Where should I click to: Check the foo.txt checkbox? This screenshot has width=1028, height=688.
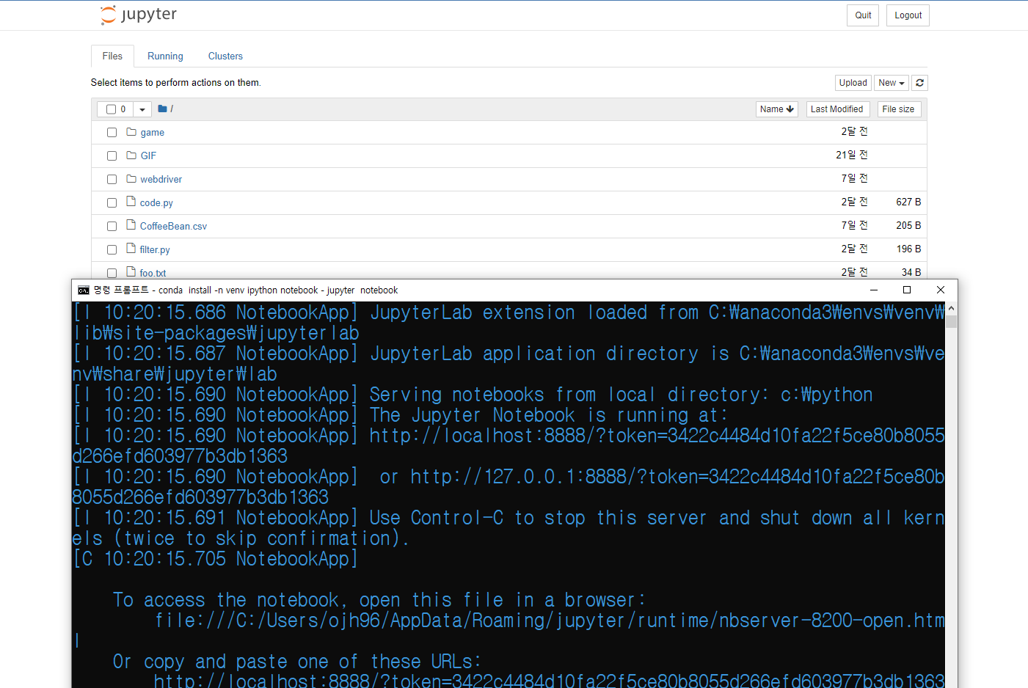(x=112, y=273)
